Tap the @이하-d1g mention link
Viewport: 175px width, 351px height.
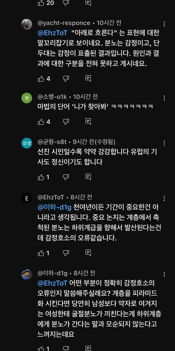click(53, 208)
